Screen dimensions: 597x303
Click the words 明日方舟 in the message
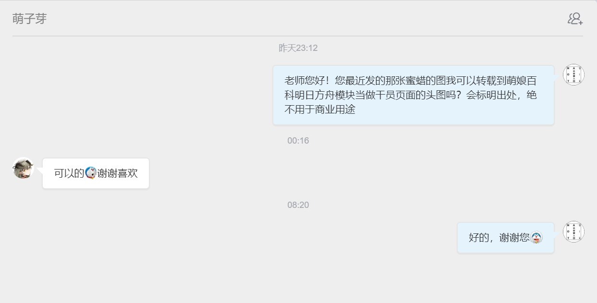point(315,95)
